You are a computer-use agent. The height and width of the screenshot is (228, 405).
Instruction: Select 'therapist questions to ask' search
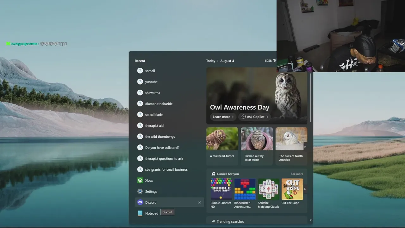[x=164, y=159]
